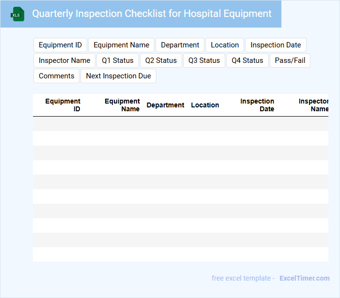Select the Q4 Status tag
Viewport: 340px width, 298px height.
coord(247,60)
